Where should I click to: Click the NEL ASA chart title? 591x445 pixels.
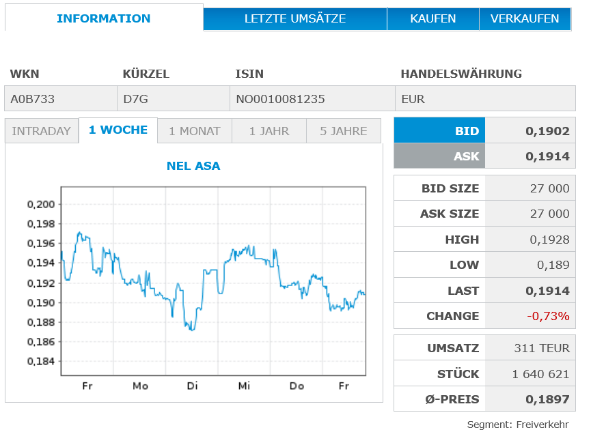(x=193, y=166)
